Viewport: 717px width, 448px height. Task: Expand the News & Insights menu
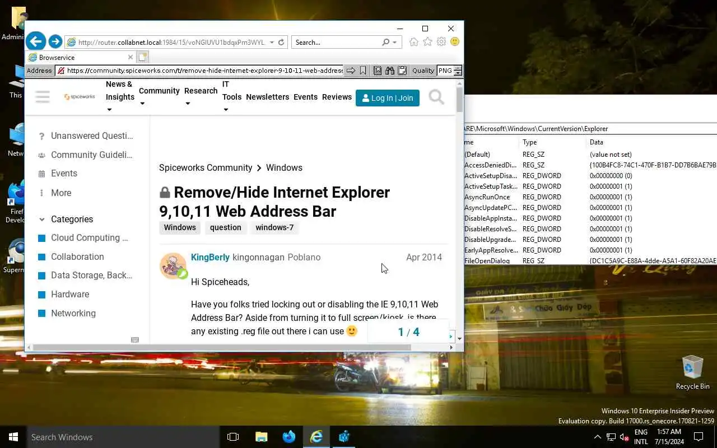coord(109,110)
